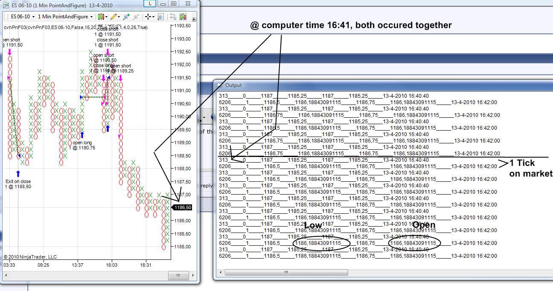Select the crosshair cursor icon

[148, 17]
